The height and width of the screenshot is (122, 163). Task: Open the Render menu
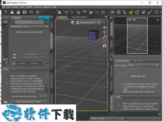click(x=29, y=7)
